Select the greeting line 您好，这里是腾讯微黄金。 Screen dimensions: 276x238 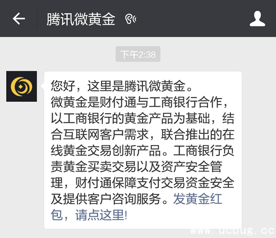click(x=122, y=86)
